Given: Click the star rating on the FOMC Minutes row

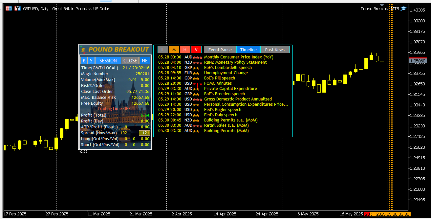Looking at the screenshot, I should pyautogui.click(x=198, y=84).
